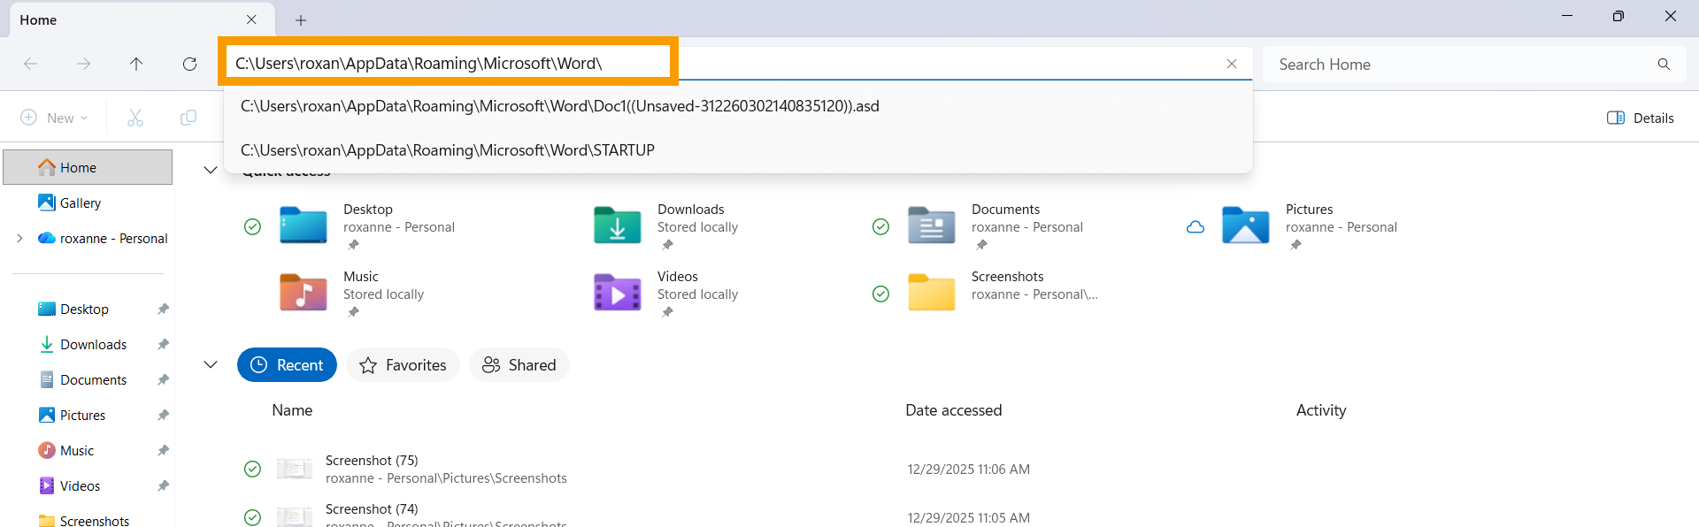The height and width of the screenshot is (527, 1699).
Task: Click the Cut scissors icon
Action: pos(135,118)
